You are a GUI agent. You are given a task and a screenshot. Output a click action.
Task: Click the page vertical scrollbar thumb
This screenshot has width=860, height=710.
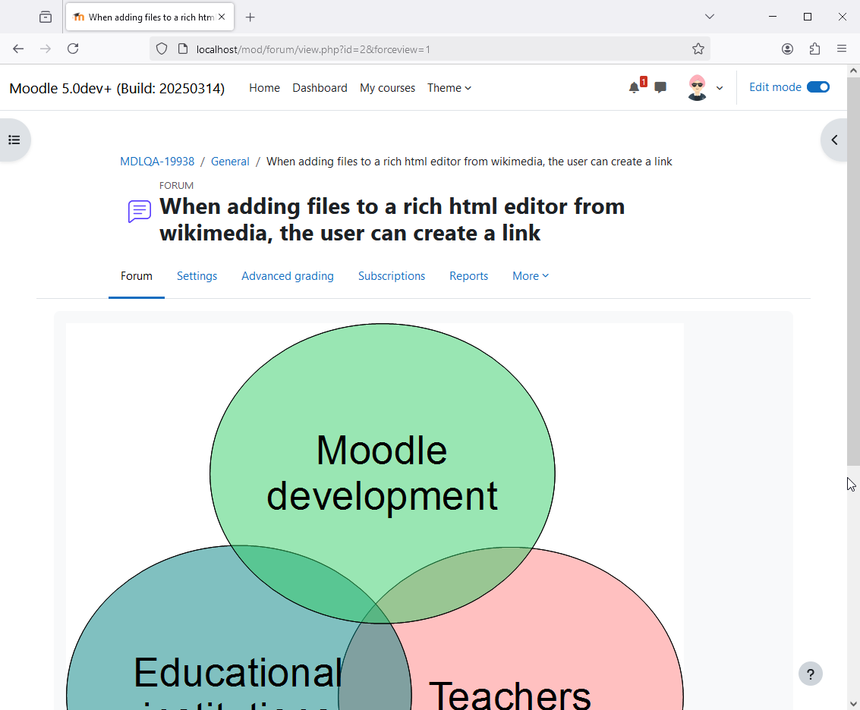click(853, 272)
